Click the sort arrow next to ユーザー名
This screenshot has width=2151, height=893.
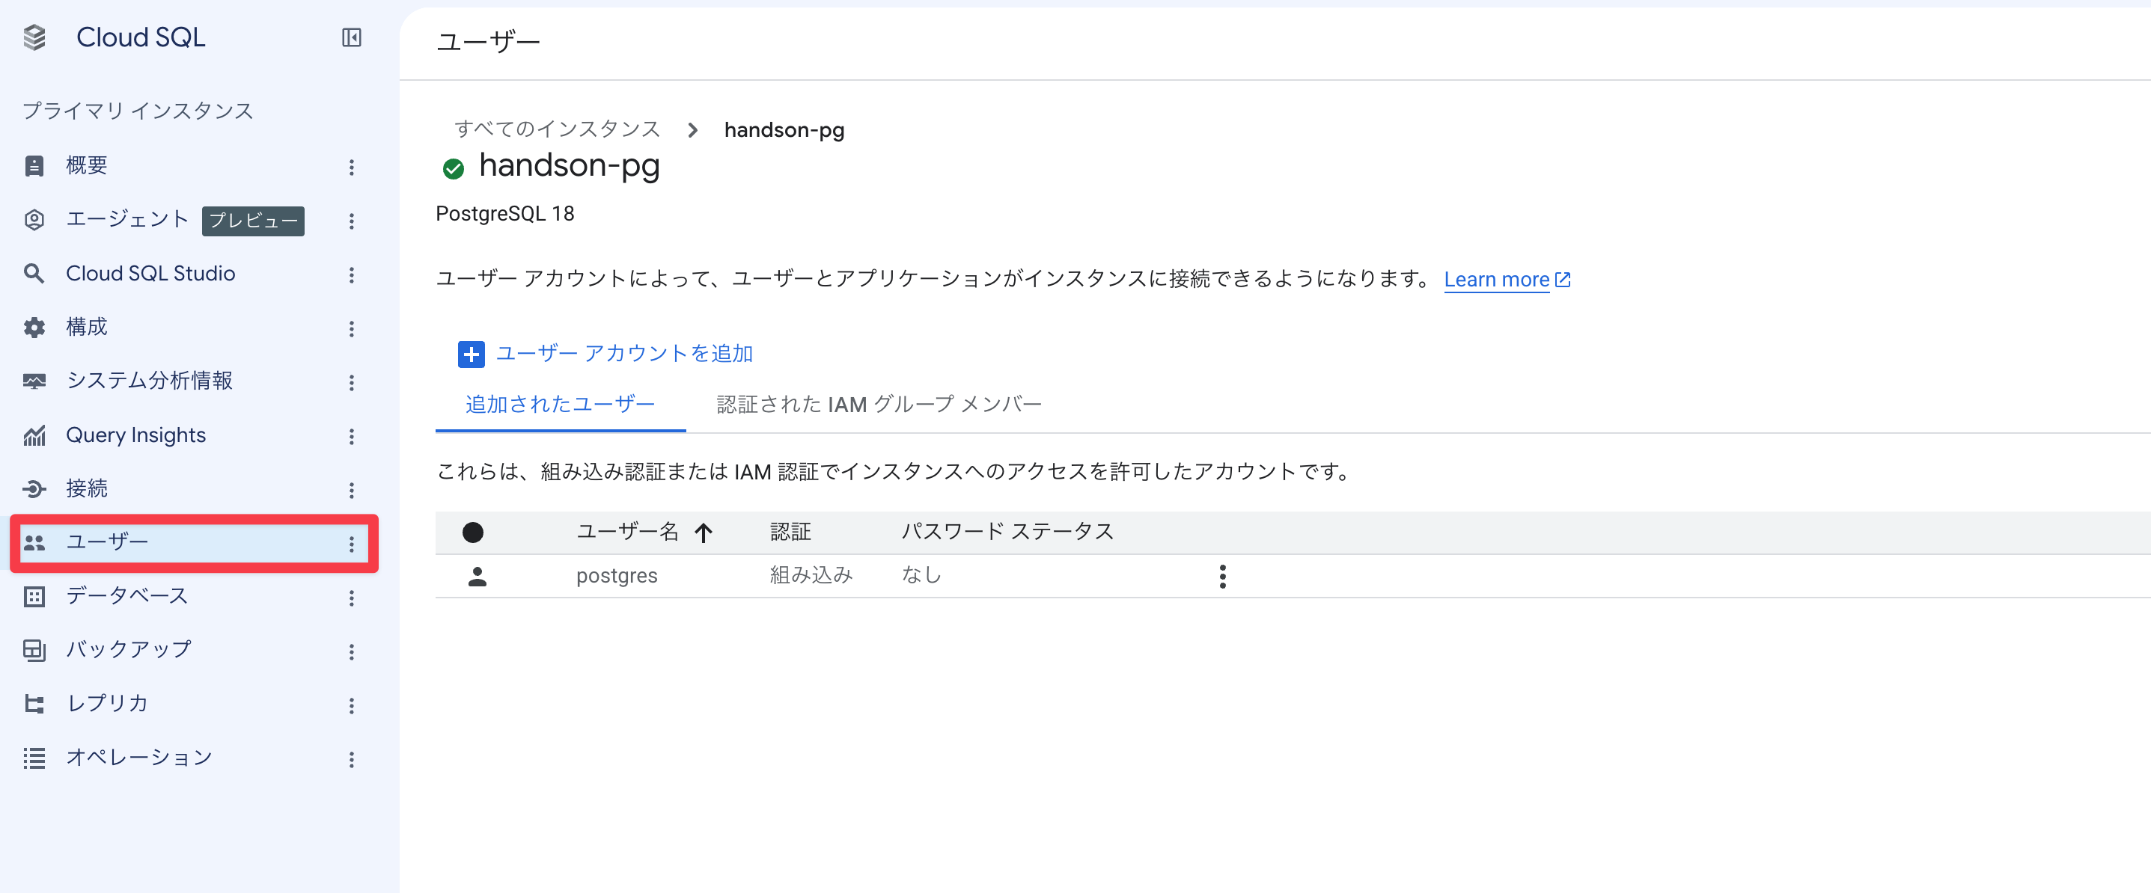[x=704, y=533]
